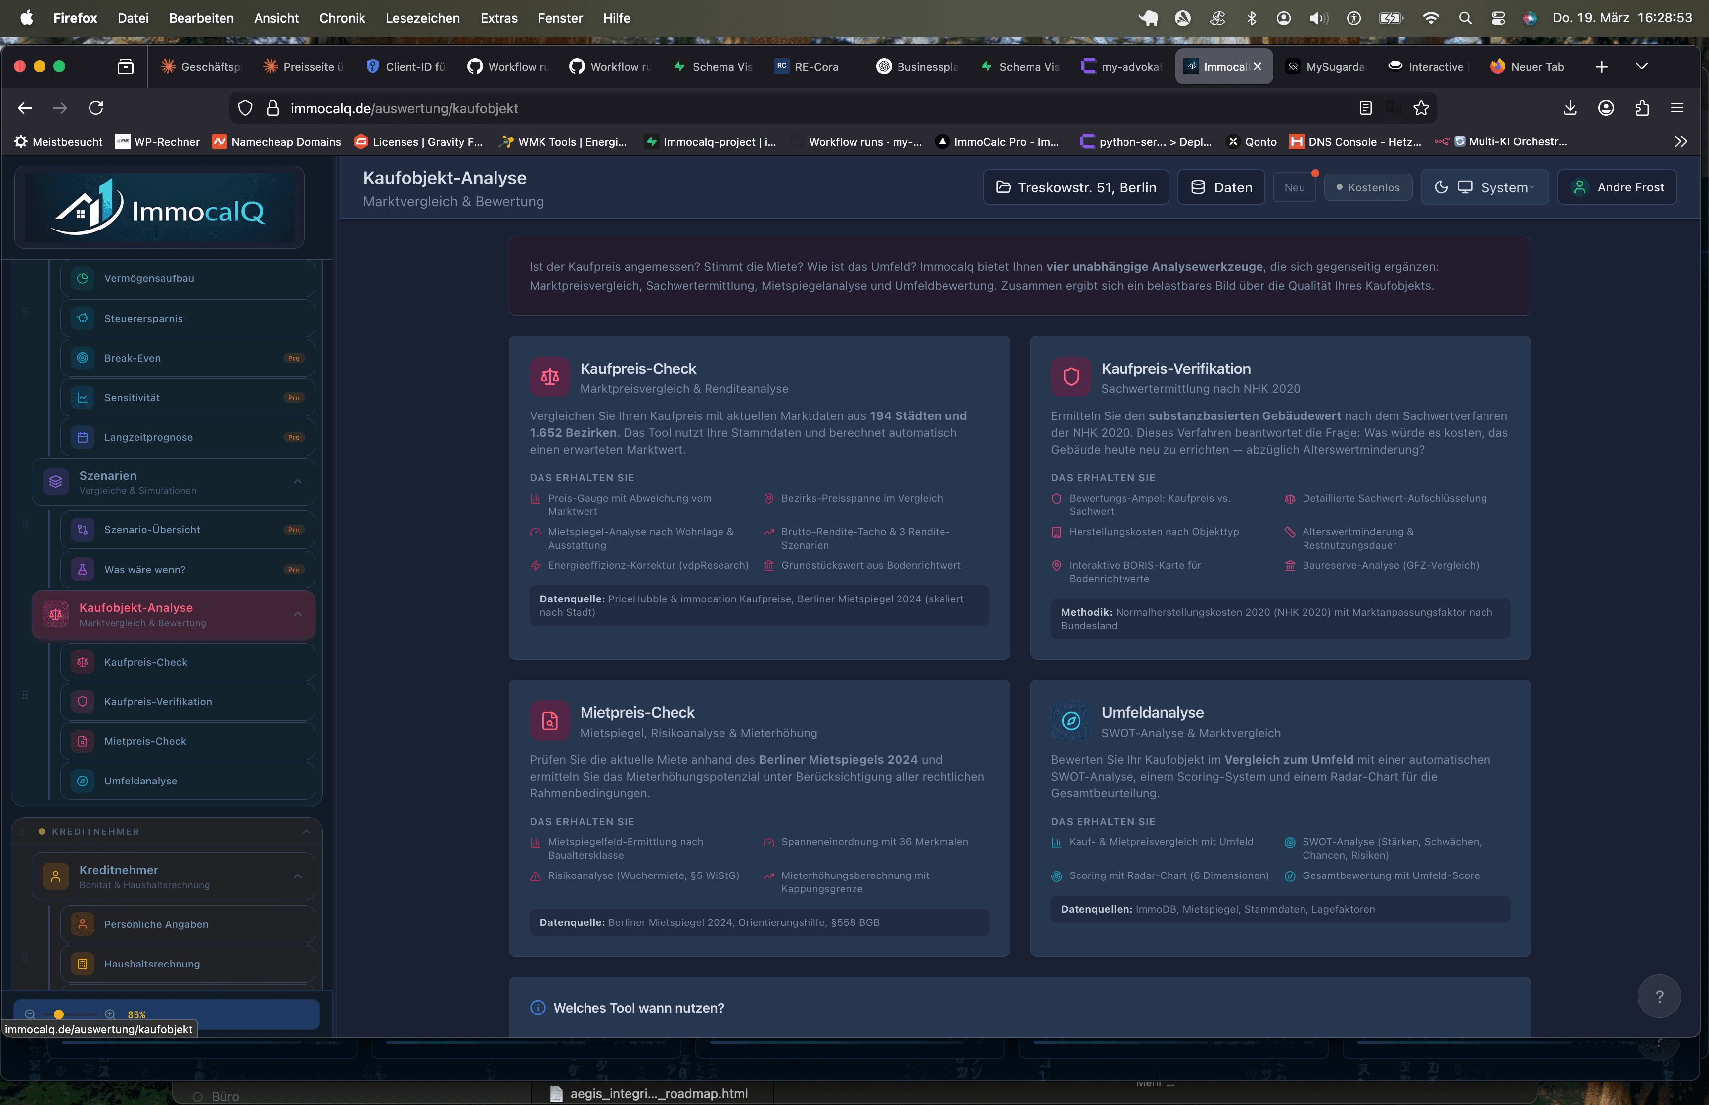Select the 'Was wäre wenn?' sidebar item

pos(188,570)
